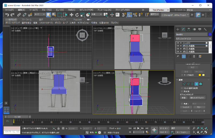This screenshot has width=215, height=138.
Task: Toggle Show End Result in modifier stack
Action: (x=184, y=56)
